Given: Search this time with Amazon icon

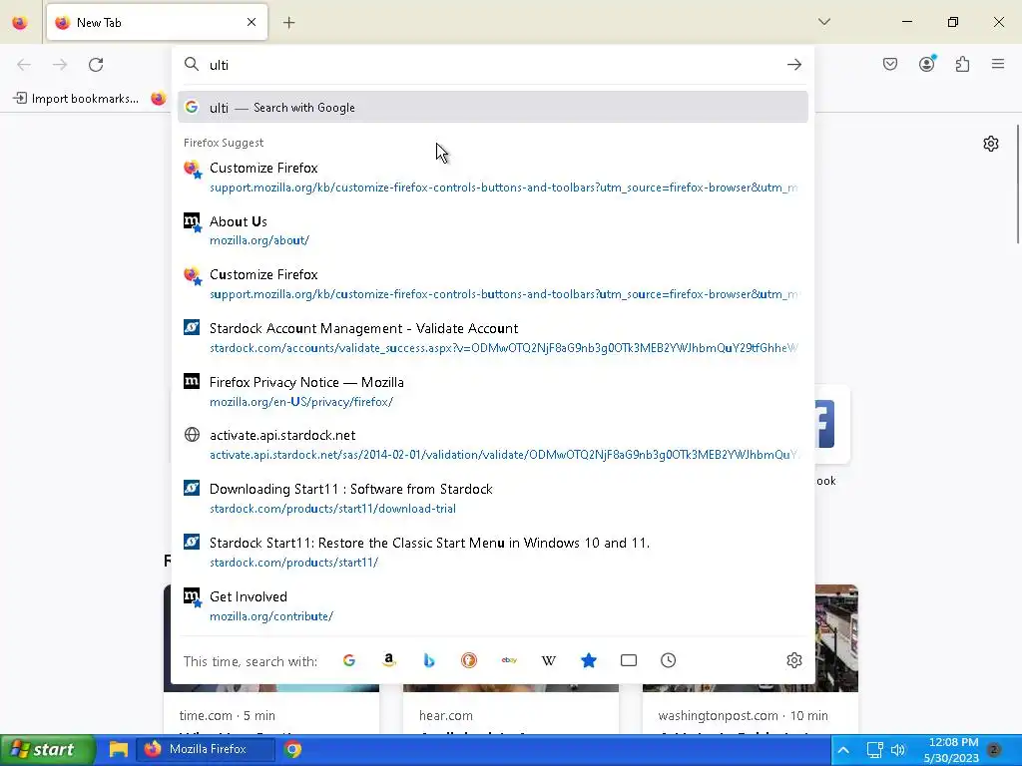Looking at the screenshot, I should coord(389,660).
